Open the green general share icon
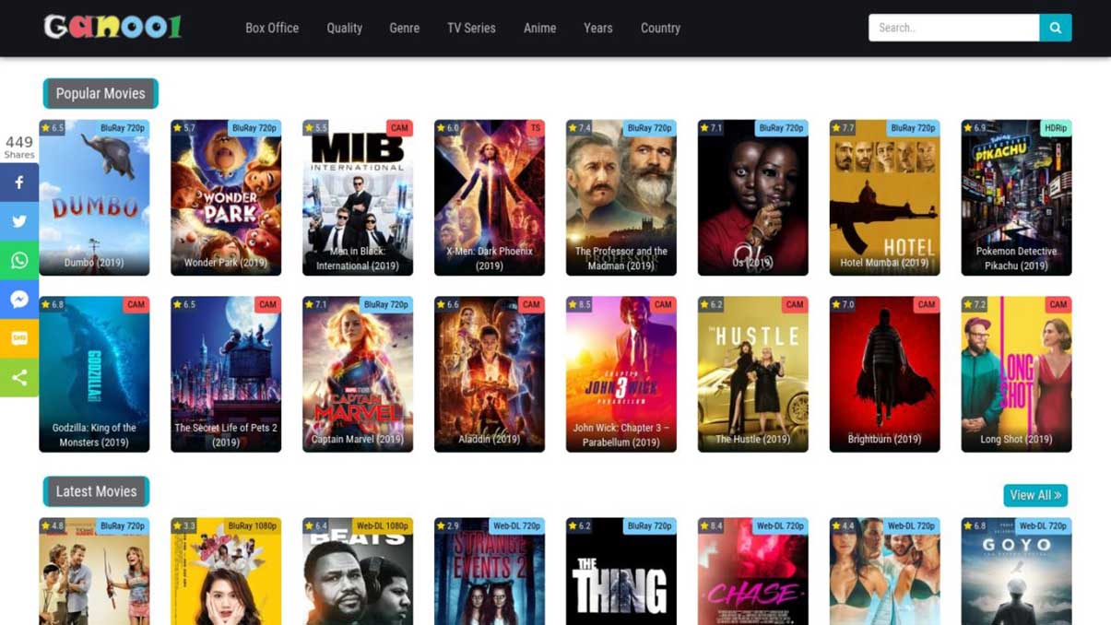The width and height of the screenshot is (1111, 625). tap(19, 378)
